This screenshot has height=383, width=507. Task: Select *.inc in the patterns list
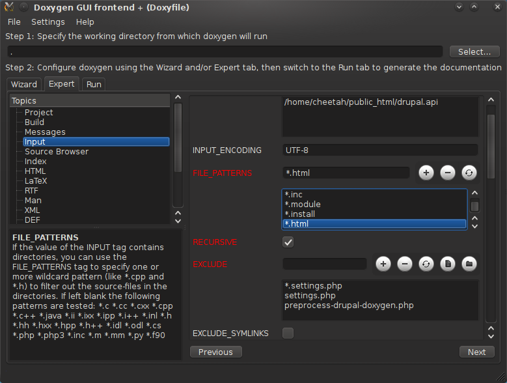(x=374, y=194)
